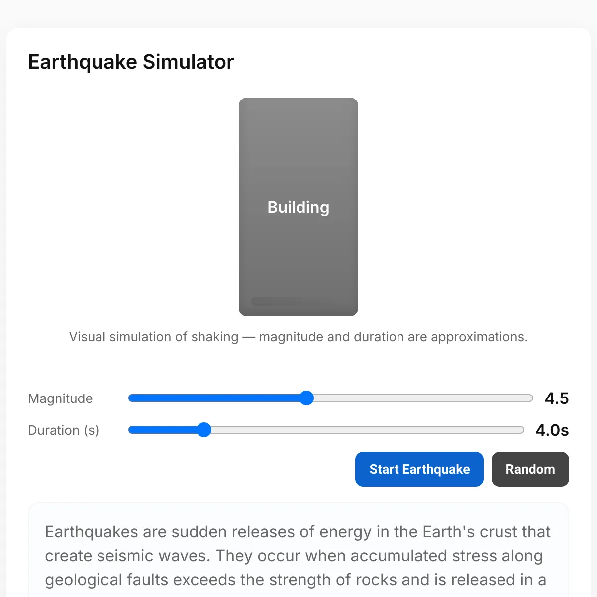Set Duration to minimum at track's left end
The width and height of the screenshot is (597, 597).
[130, 430]
